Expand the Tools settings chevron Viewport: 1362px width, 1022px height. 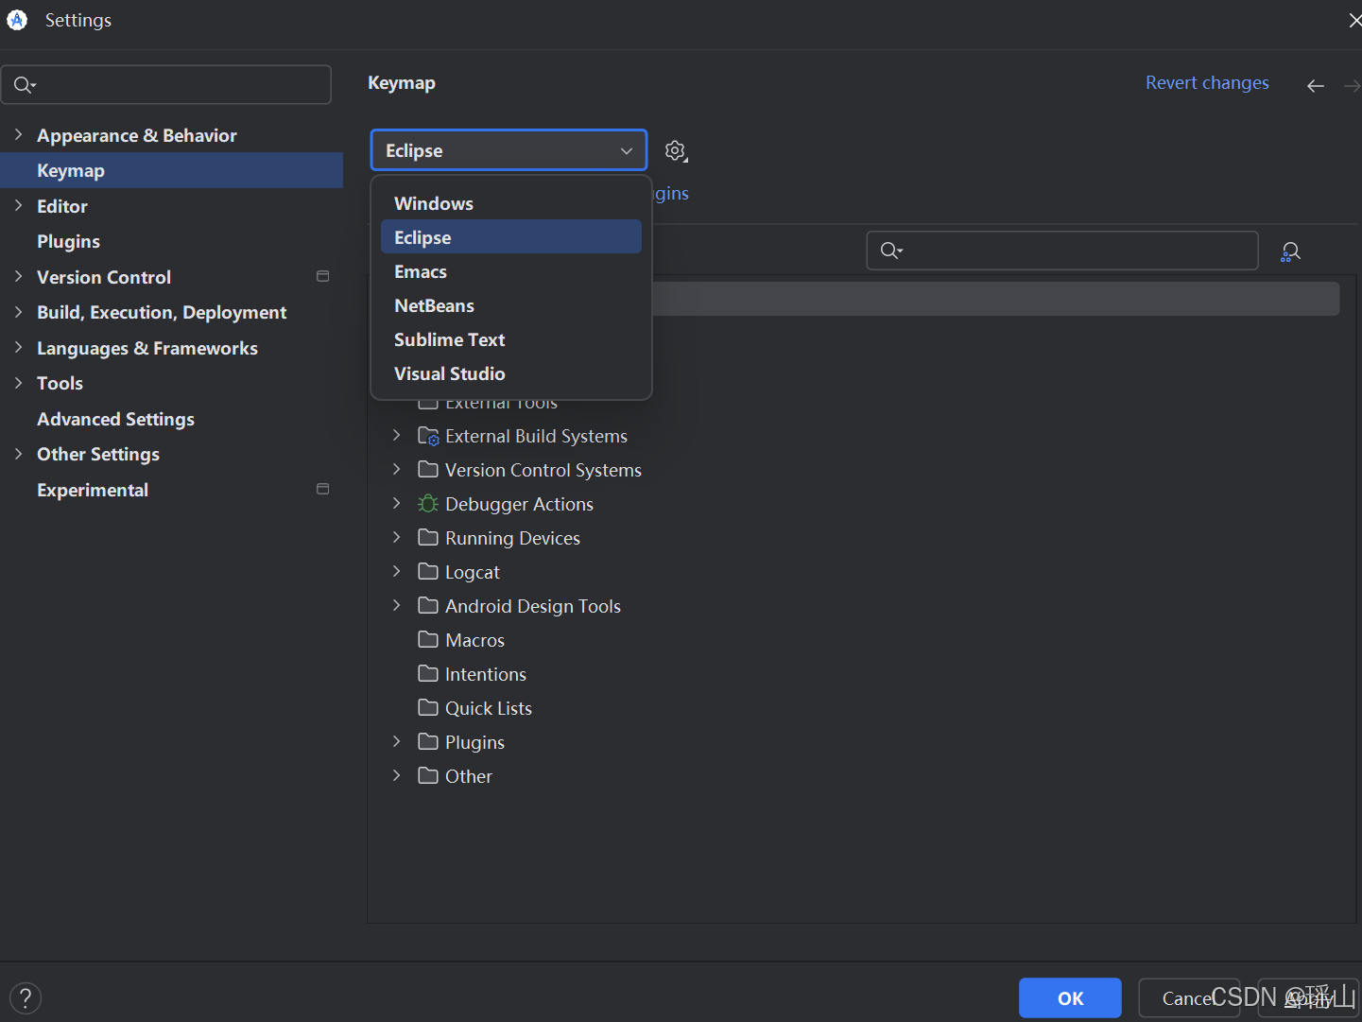pos(18,383)
